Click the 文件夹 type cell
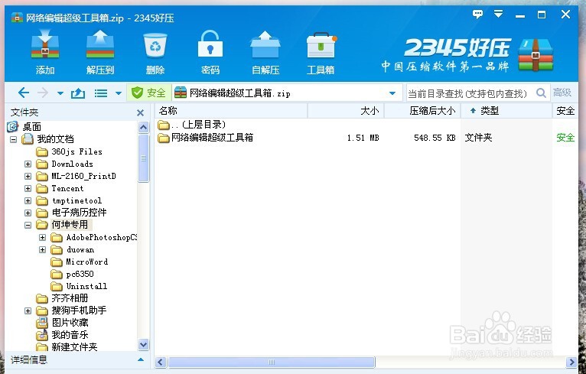Viewport: 586px width, 374px height. tap(478, 138)
